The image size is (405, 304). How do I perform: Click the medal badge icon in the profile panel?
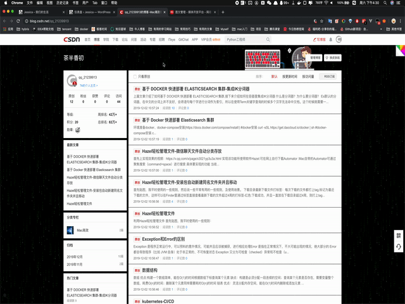[x=78, y=130]
